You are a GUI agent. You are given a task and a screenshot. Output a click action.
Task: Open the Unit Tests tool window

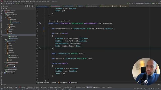[x=30, y=87]
